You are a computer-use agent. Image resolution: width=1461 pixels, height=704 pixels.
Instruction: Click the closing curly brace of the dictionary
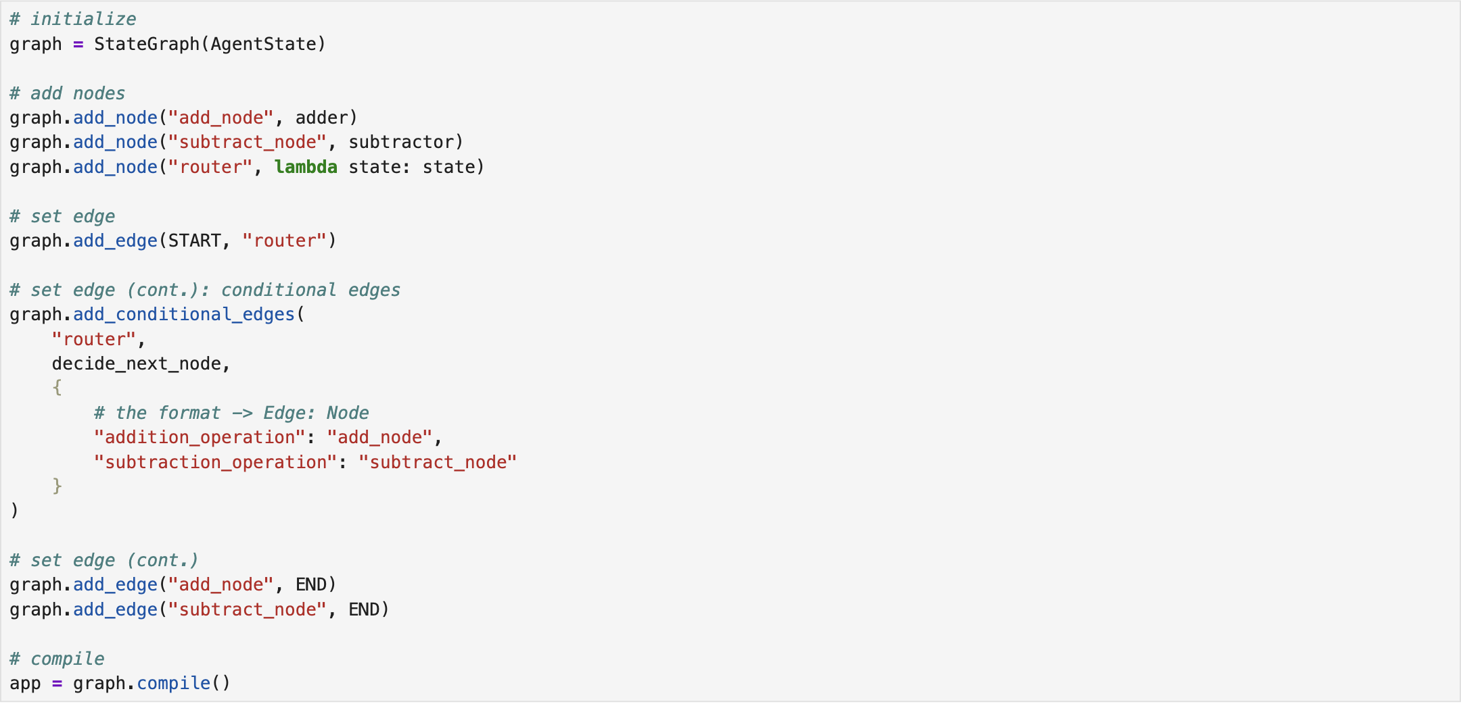tap(57, 486)
